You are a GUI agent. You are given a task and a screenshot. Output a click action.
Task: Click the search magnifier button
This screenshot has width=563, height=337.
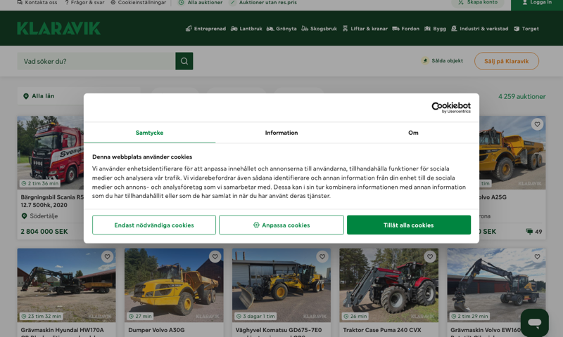click(x=184, y=61)
